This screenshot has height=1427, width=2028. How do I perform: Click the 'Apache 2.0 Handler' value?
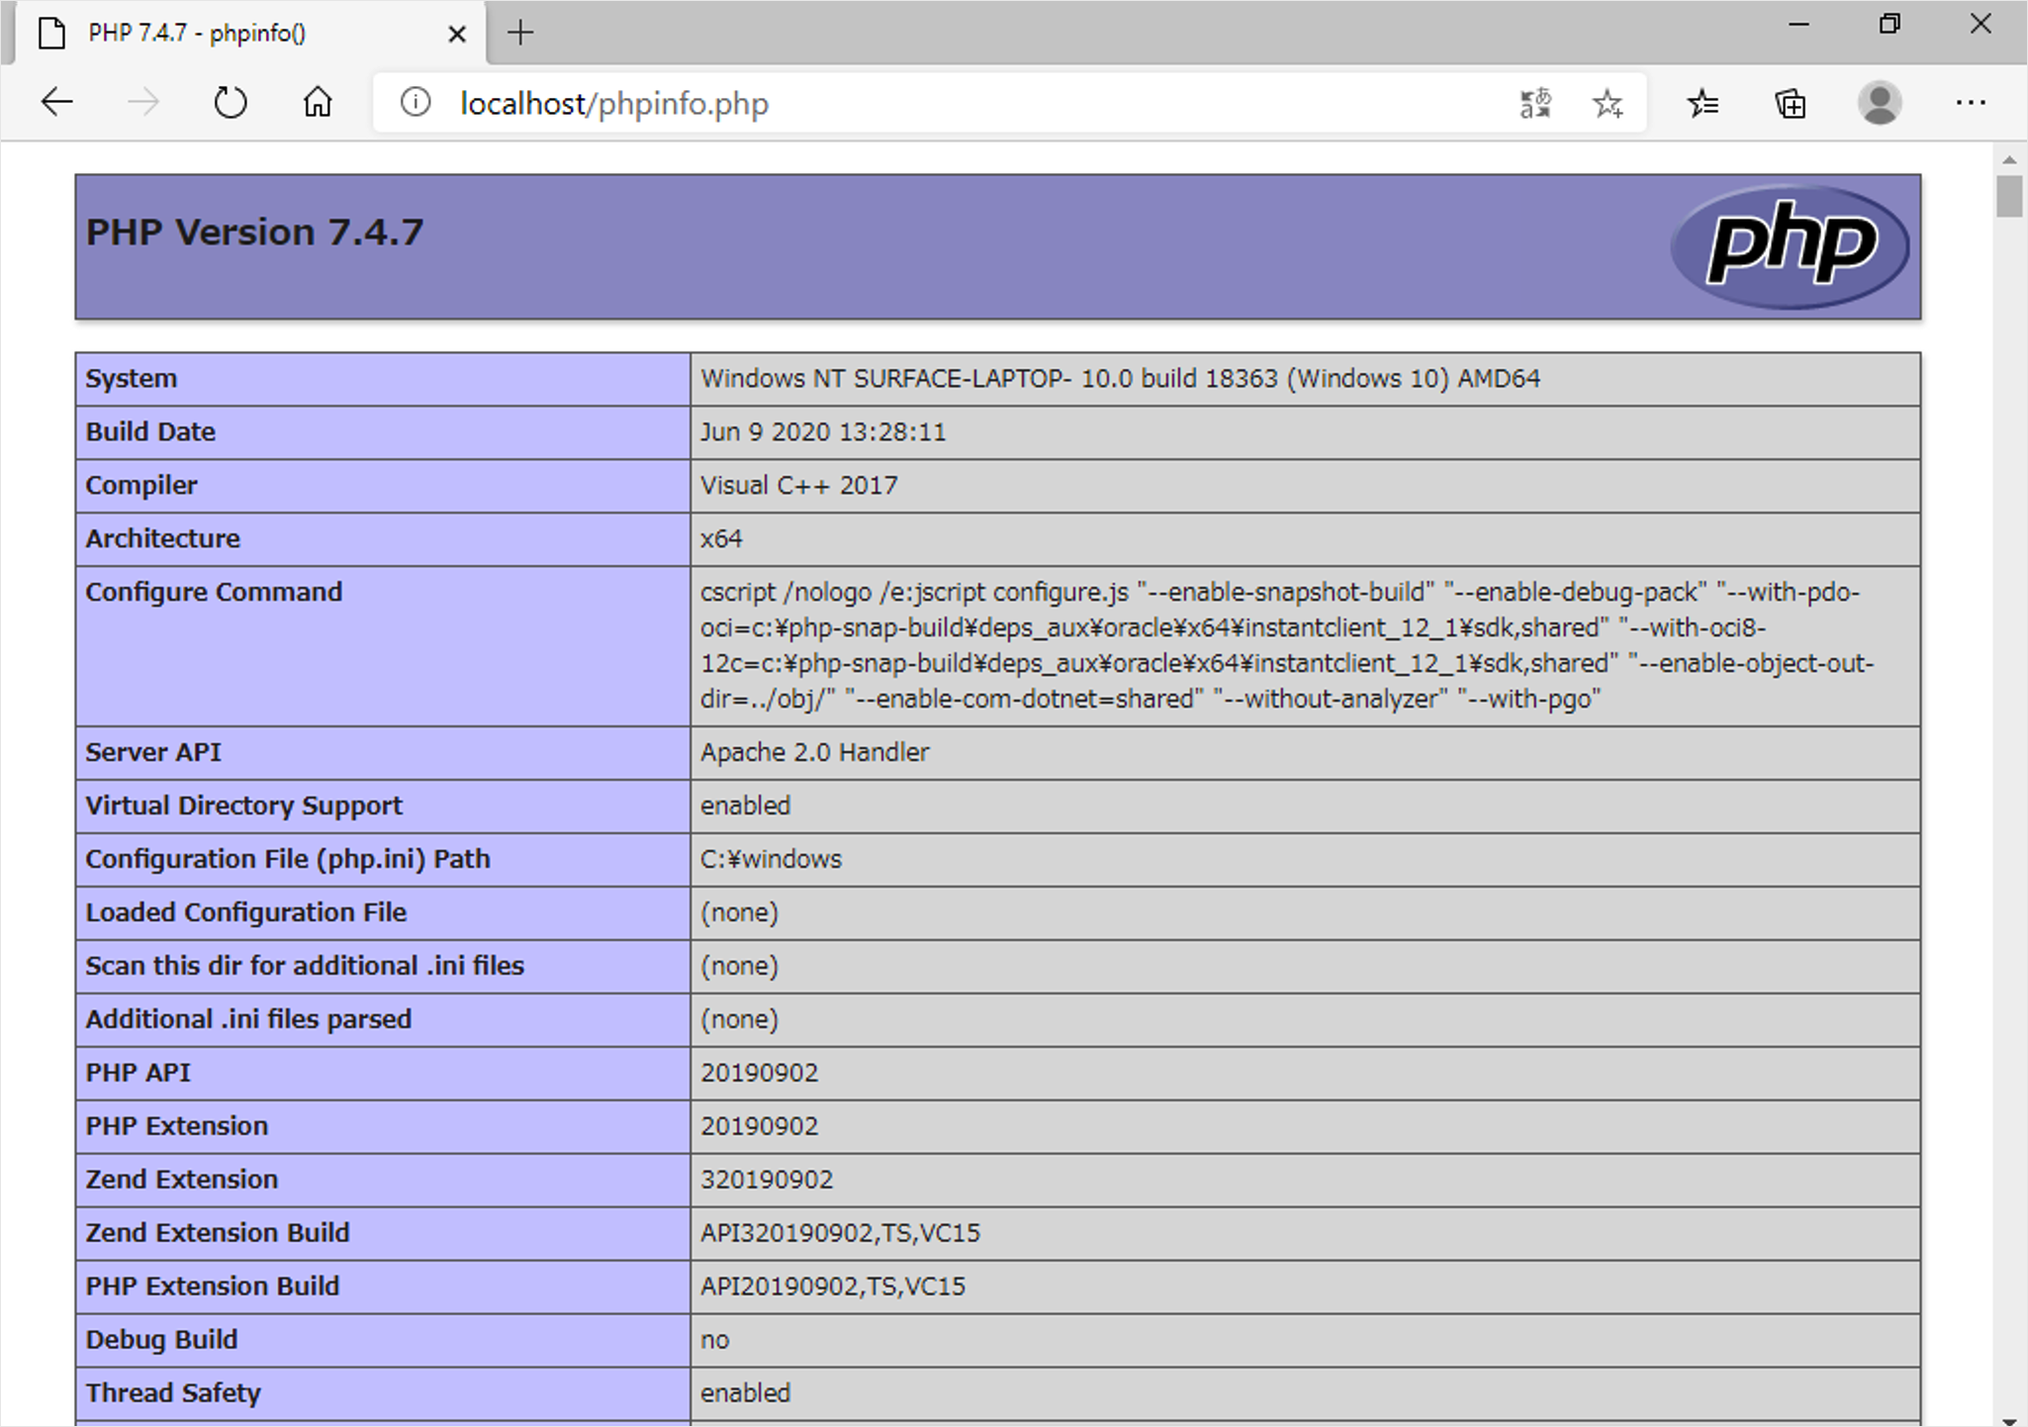[x=815, y=753]
